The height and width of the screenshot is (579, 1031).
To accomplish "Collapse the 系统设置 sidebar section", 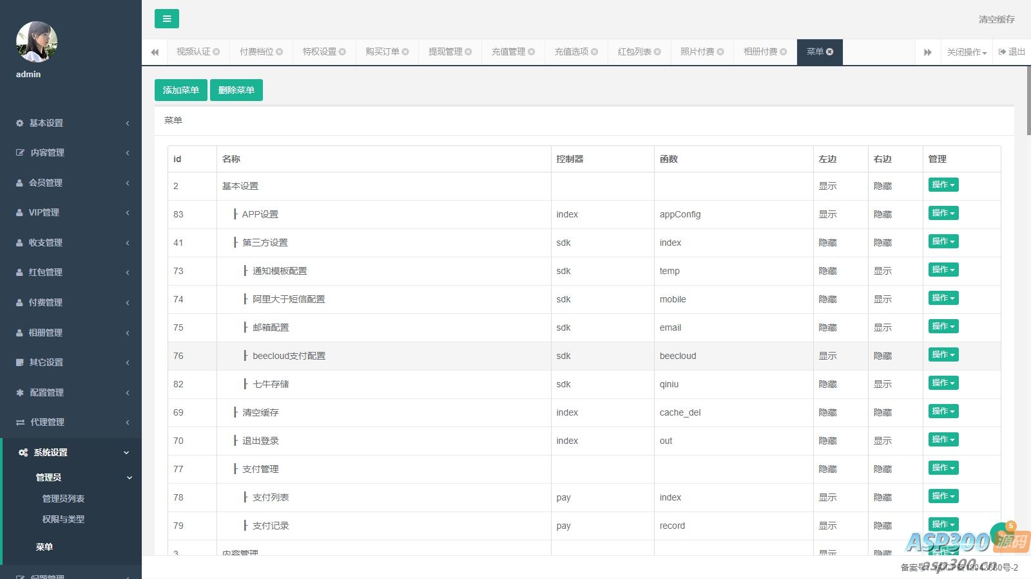I will pyautogui.click(x=71, y=452).
